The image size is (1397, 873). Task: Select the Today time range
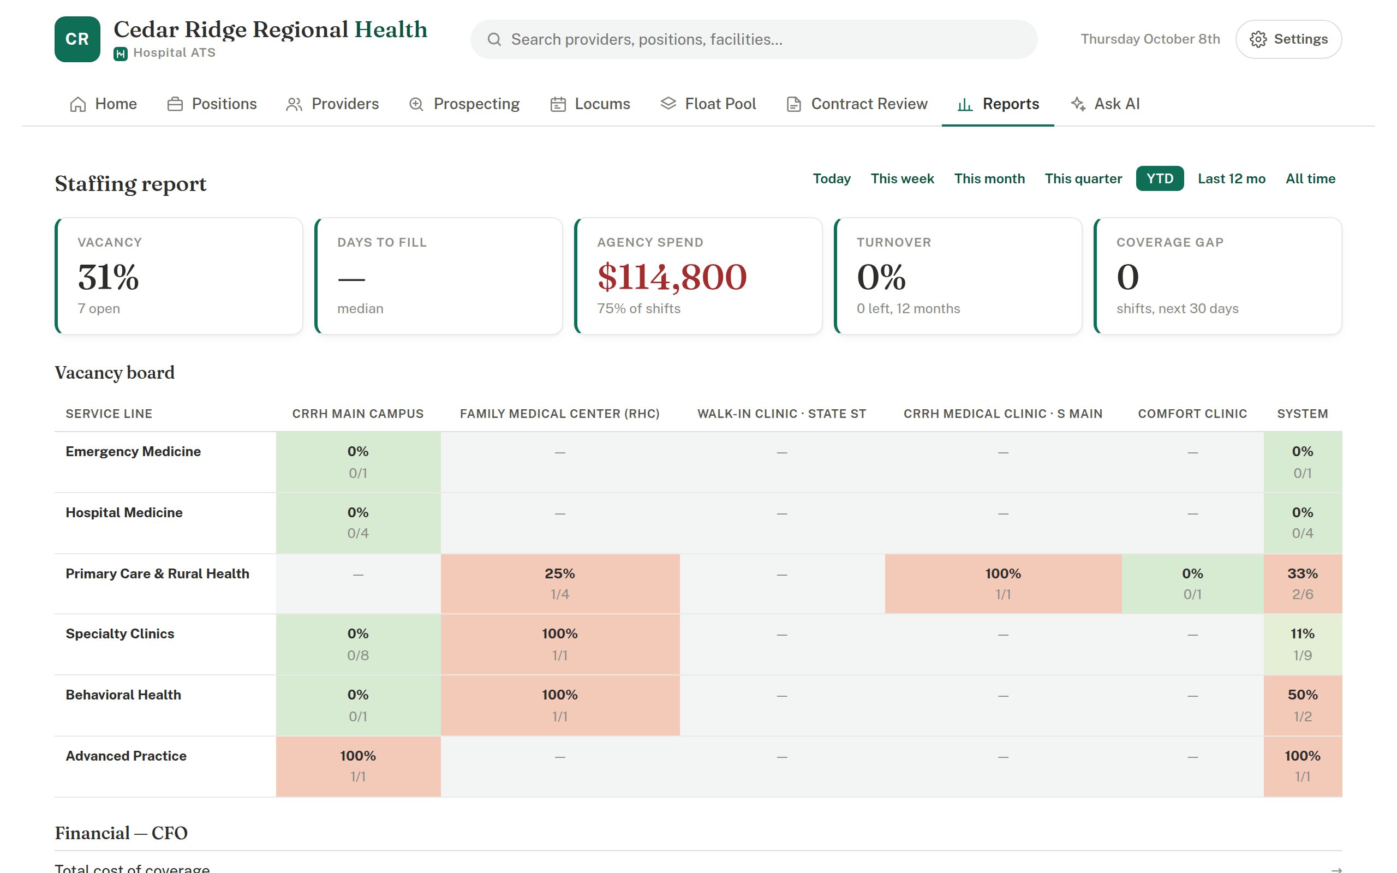[832, 178]
